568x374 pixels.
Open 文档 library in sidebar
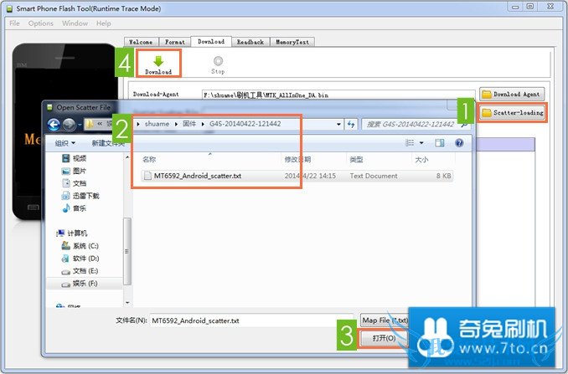coord(75,183)
